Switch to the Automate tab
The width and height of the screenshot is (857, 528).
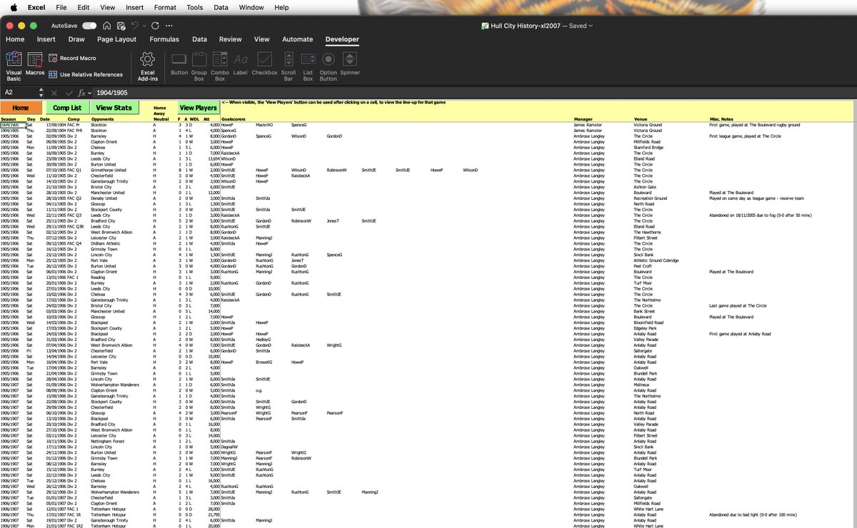pyautogui.click(x=298, y=39)
